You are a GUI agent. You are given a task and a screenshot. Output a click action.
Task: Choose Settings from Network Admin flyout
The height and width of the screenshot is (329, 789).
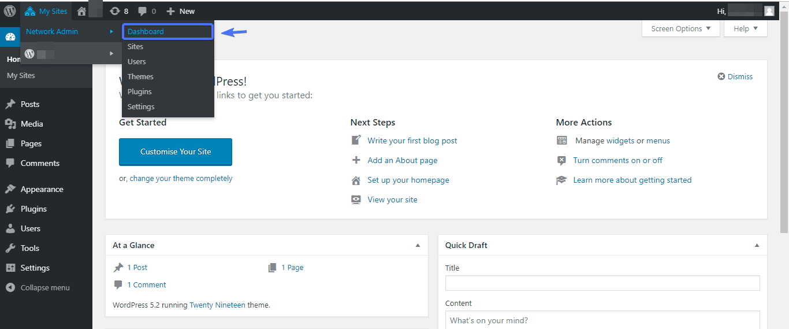pos(141,106)
